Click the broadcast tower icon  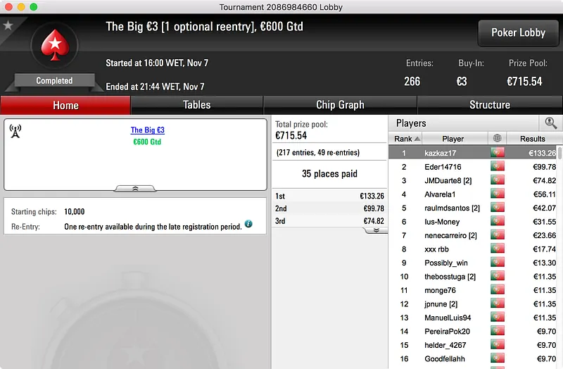click(15, 131)
